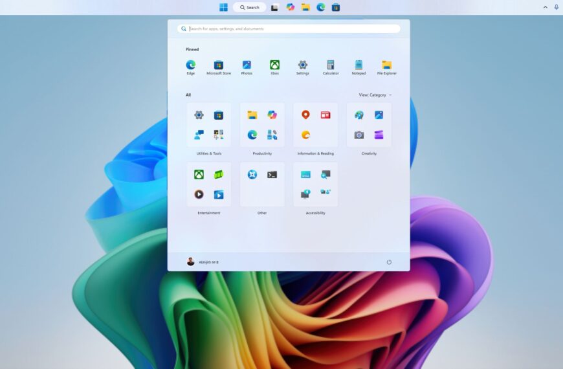Expand more apps cluster in Accessibility group
Viewport: 563px width, 369px height.
pyautogui.click(x=326, y=192)
